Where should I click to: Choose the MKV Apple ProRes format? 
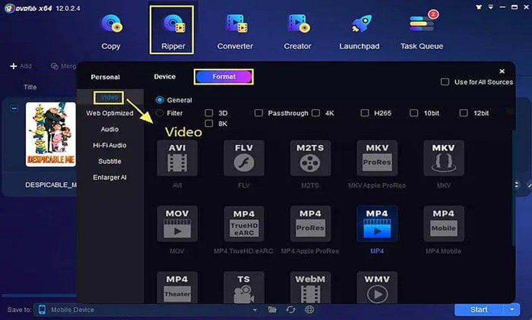coord(377,158)
